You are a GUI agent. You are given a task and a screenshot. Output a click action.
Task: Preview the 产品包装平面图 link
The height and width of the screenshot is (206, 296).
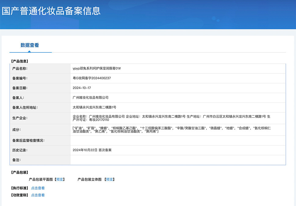click(x=60, y=179)
